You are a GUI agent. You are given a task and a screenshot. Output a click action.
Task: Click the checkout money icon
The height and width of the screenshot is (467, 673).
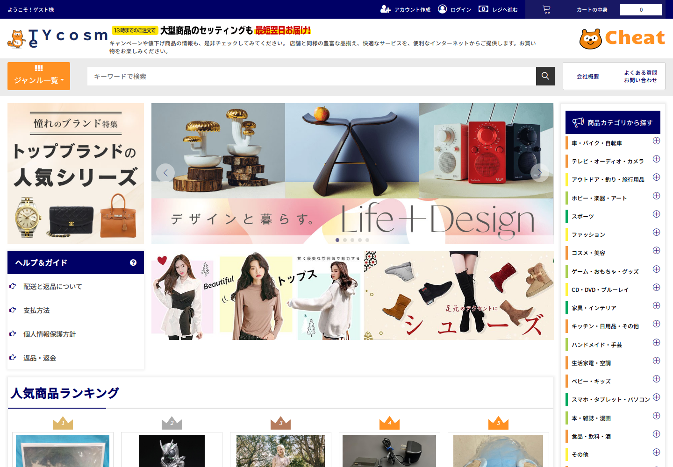pos(483,9)
